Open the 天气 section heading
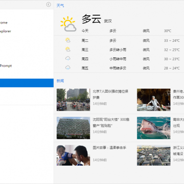 (x=60, y=6)
